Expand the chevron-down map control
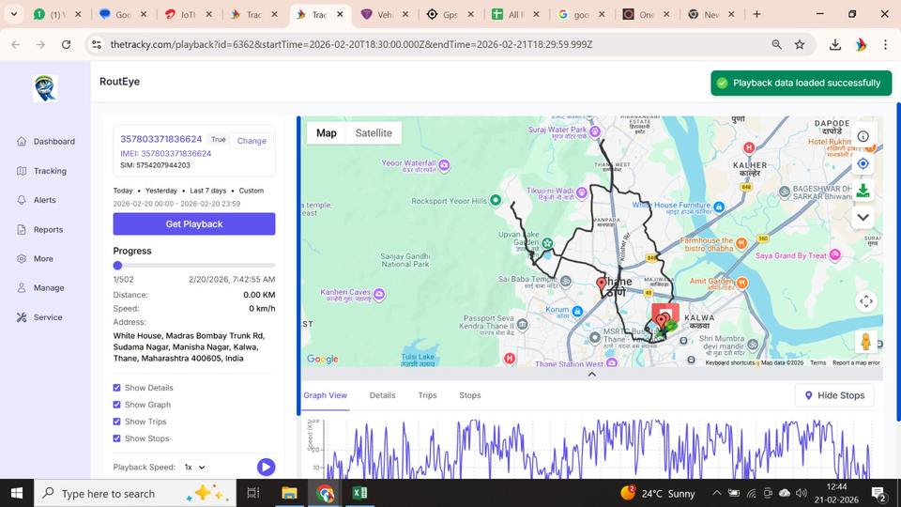Screen dimensions: 901x507 click(x=863, y=218)
